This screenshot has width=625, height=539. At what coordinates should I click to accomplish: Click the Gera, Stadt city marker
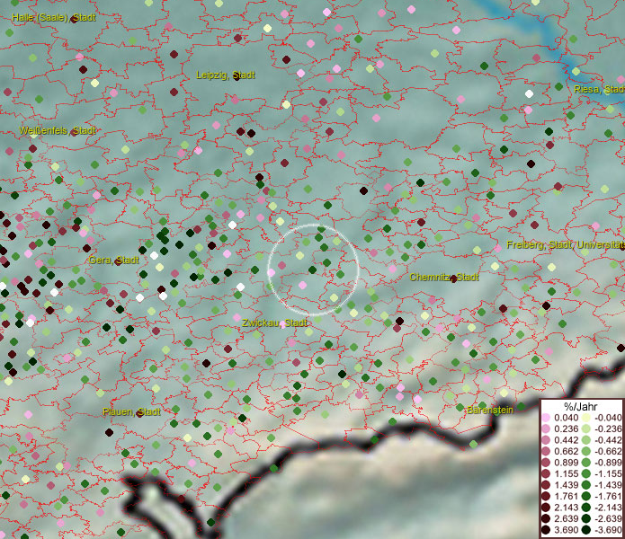tap(115, 261)
